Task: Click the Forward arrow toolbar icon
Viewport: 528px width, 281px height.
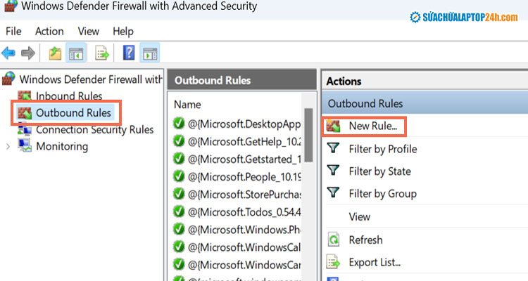Action: click(x=28, y=53)
